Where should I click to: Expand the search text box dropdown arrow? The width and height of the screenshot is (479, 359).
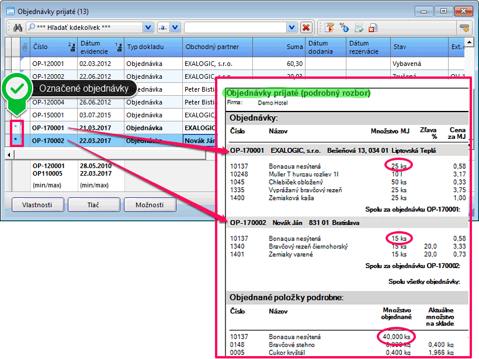pyautogui.click(x=291, y=27)
